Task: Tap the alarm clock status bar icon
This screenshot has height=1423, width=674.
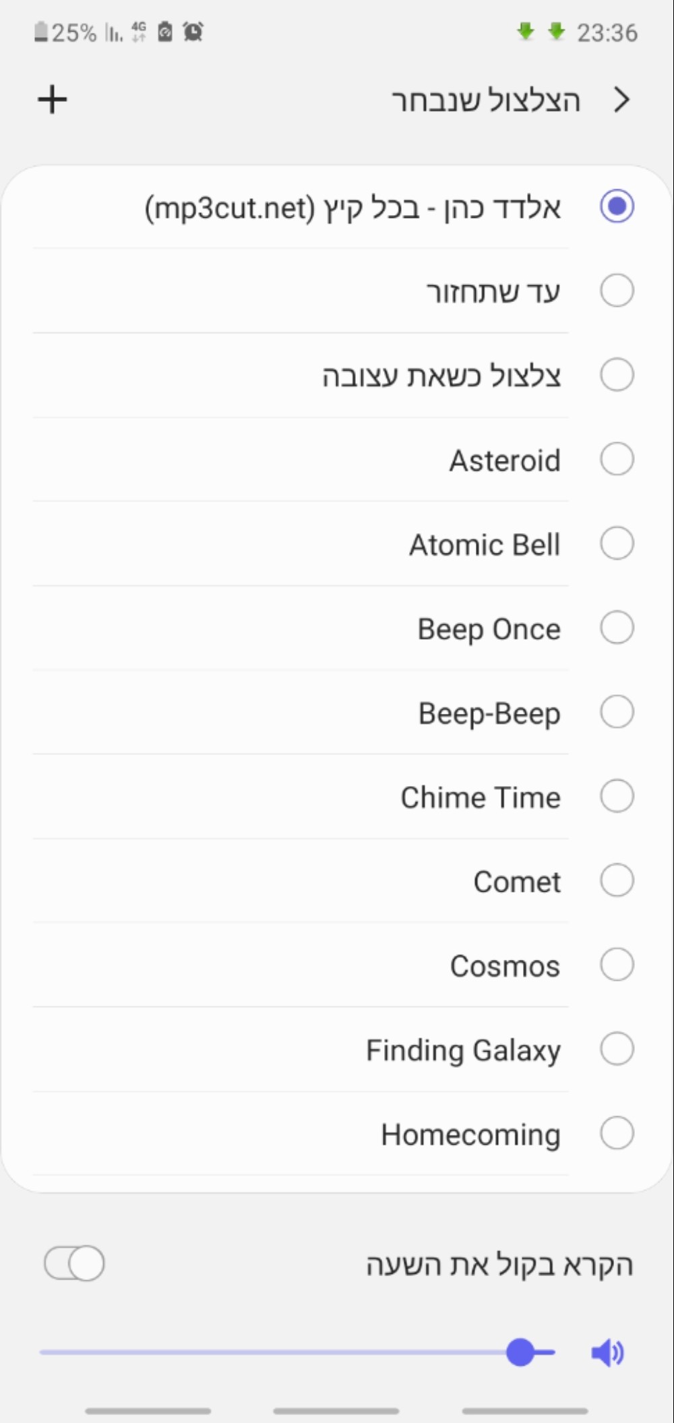Action: [193, 32]
